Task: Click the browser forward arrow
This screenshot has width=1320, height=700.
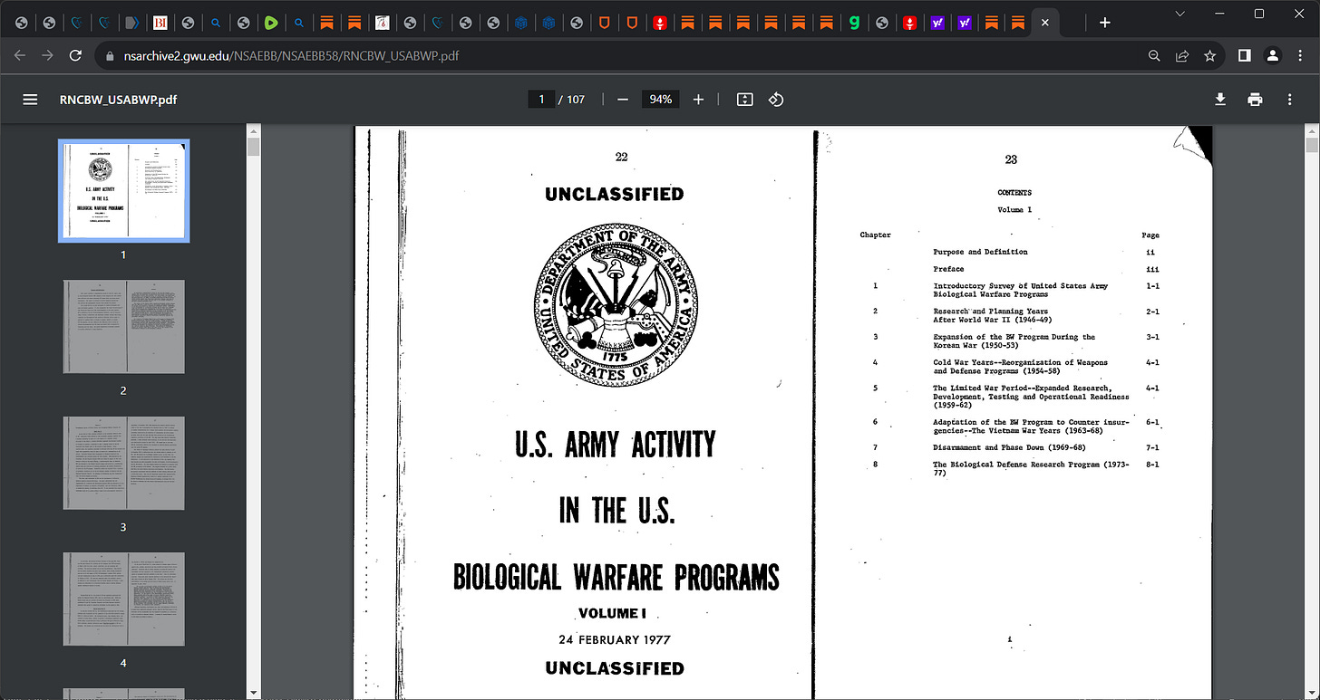Action: point(48,55)
